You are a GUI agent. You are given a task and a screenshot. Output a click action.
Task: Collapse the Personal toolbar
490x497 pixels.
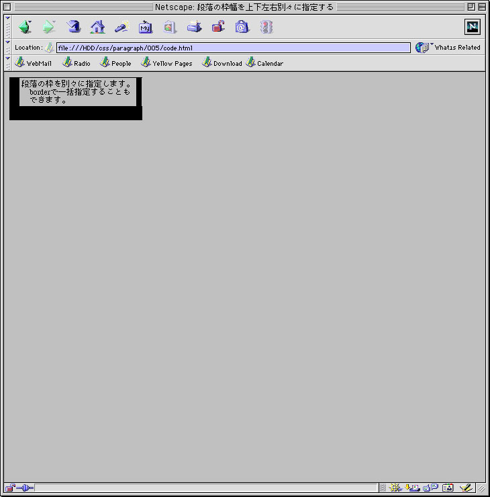[x=8, y=63]
